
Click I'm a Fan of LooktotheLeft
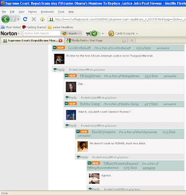point(112,48)
